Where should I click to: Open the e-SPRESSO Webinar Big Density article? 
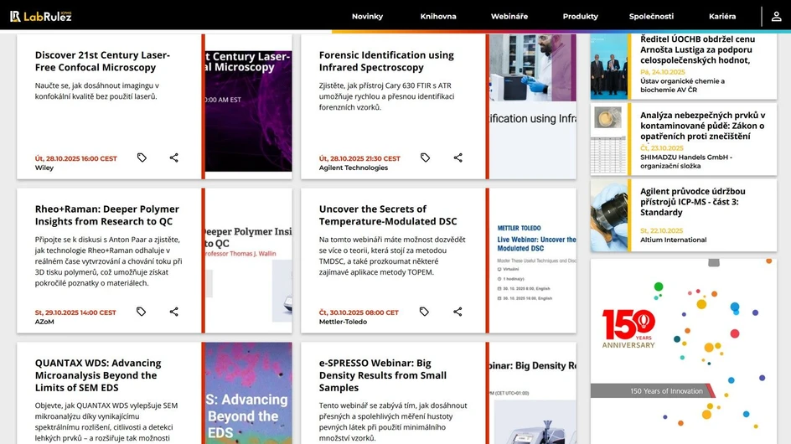pos(382,375)
